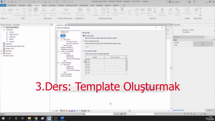Toggle Use in Layout for 90.00° row
215x121 pixels.
[x=115, y=60]
